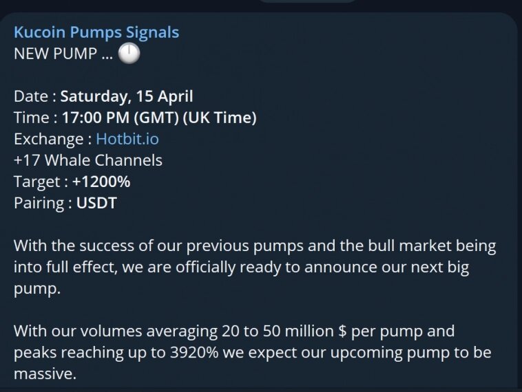Click the word Exchange label
Screen dimensions: 522x392
(x=49, y=139)
